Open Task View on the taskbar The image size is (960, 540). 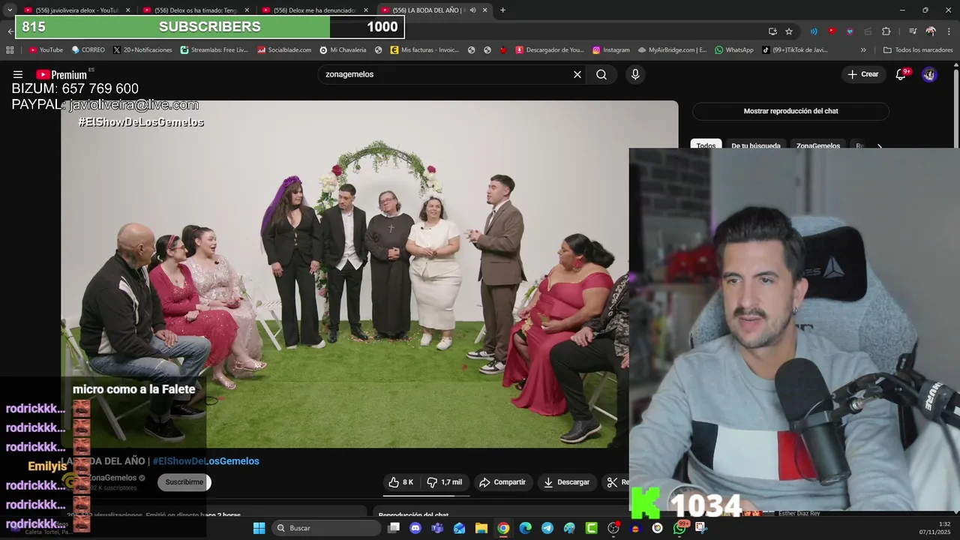coord(394,528)
